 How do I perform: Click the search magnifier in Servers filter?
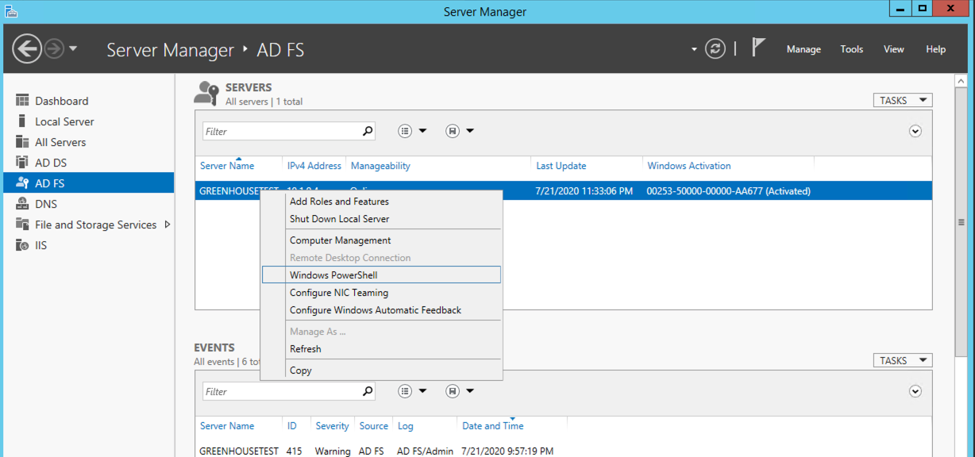pyautogui.click(x=368, y=132)
